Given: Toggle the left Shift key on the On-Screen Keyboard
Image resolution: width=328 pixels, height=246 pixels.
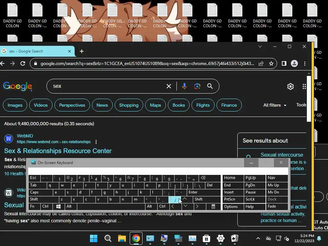Looking at the screenshot, I should coord(44,199).
